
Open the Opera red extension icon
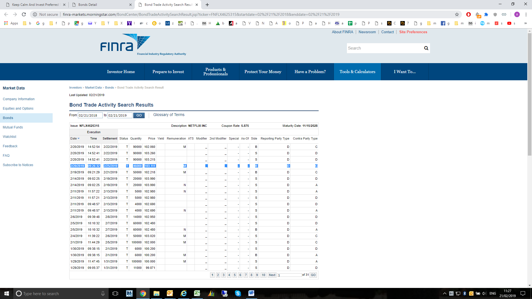[x=469, y=14]
